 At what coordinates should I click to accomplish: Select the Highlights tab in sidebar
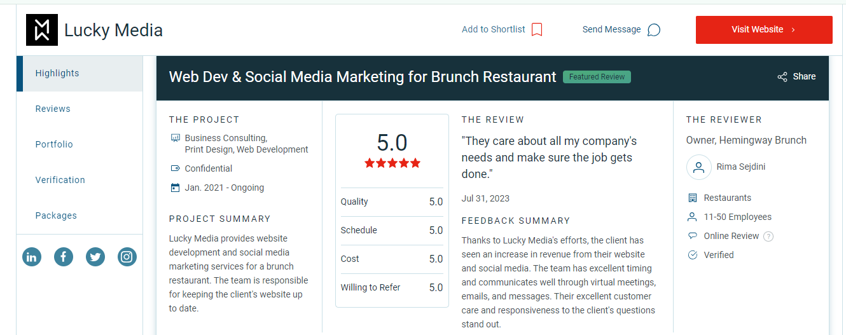click(x=80, y=73)
